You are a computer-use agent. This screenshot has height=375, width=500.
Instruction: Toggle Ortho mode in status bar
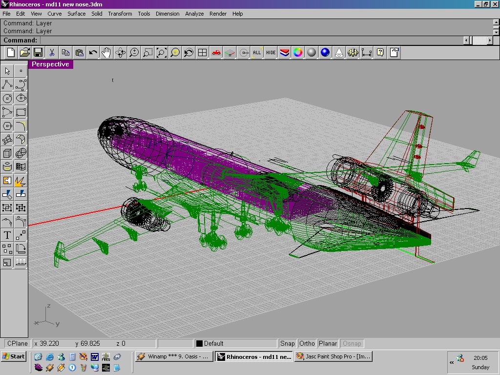pos(307,343)
